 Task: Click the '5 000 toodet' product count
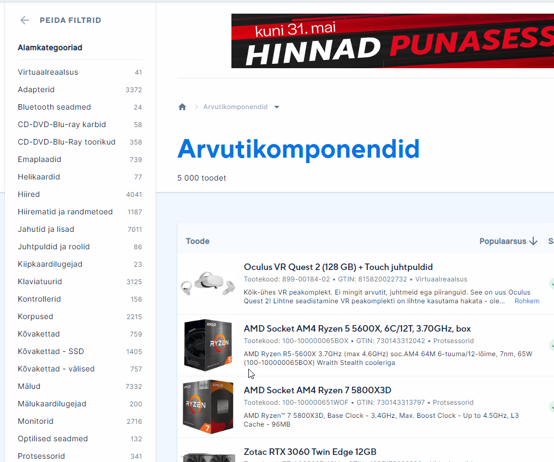click(x=202, y=178)
